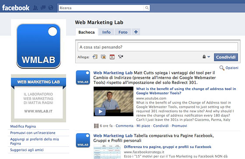Viewport: 245px width, 159px height.
Task: Open the privacy lock dropdown
Action: (206, 57)
